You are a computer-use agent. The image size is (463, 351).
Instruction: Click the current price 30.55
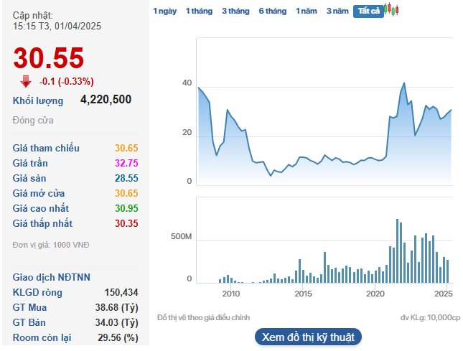click(x=49, y=58)
